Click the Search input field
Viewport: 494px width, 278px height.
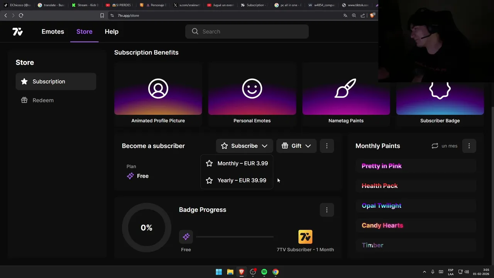247,32
